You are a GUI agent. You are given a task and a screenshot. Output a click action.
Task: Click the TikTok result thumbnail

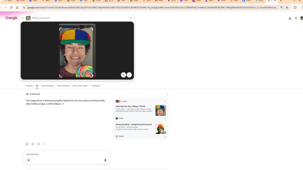pos(161,111)
